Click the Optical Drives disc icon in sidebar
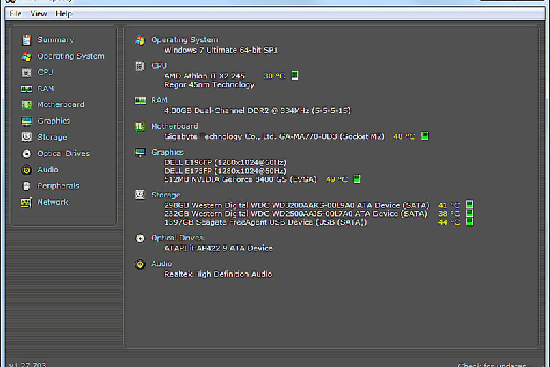Screen dimensions: 550x367 coord(26,154)
